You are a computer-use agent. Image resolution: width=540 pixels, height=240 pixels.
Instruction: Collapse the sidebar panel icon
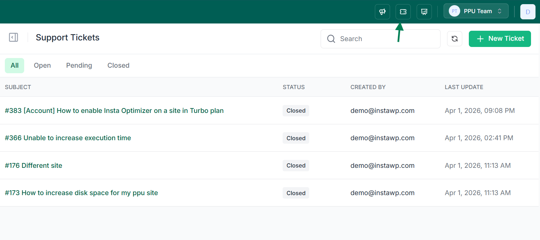click(13, 37)
